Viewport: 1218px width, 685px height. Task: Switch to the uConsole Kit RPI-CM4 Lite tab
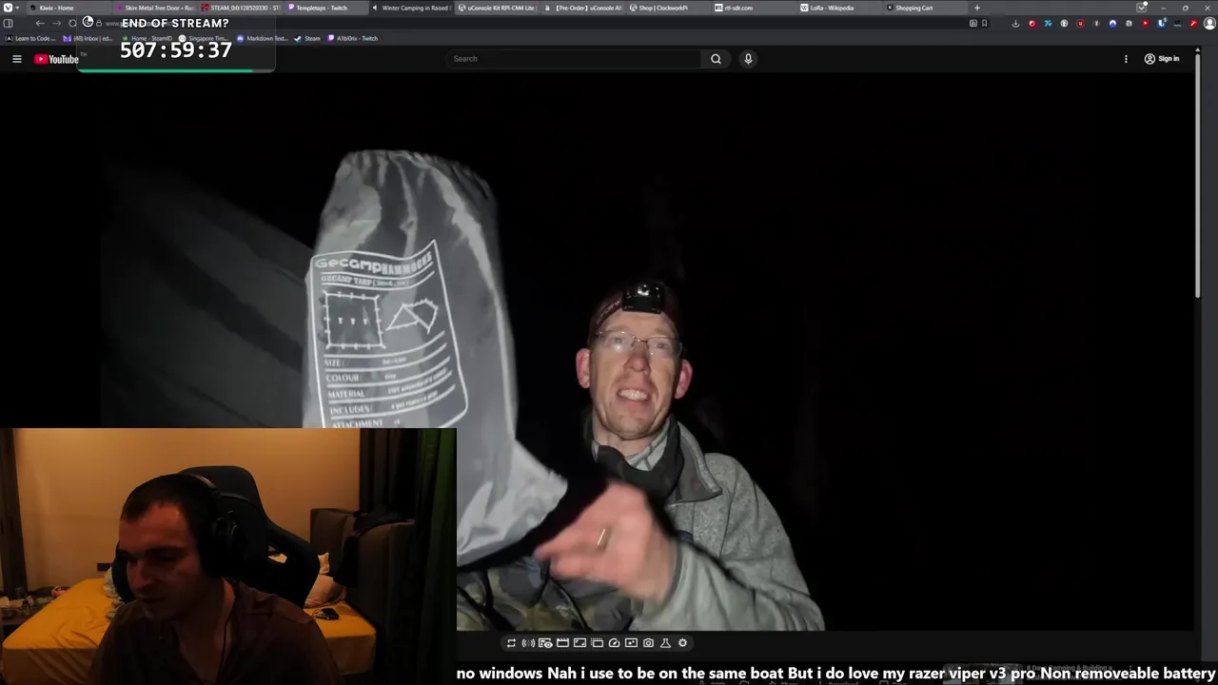click(x=497, y=8)
